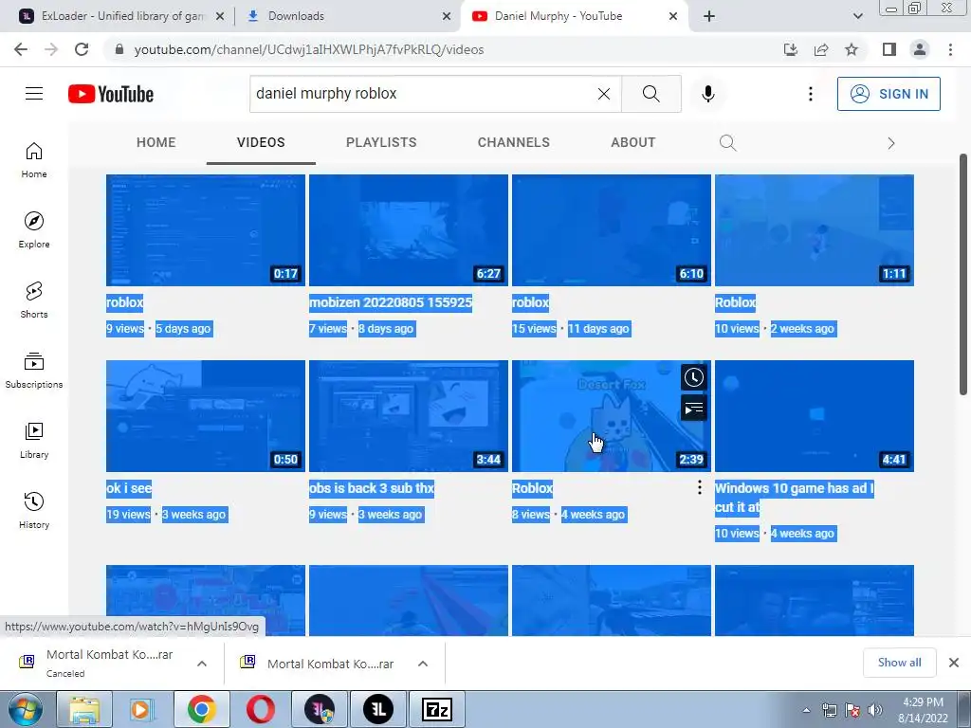Start voice search with the microphone
The image size is (971, 728).
pyautogui.click(x=708, y=94)
